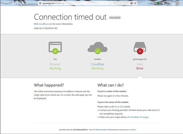This screenshot has height=134, width=183.
Task: Click the 2026-05-27 06:39:16 UTC timestamp
Action: (46, 28)
